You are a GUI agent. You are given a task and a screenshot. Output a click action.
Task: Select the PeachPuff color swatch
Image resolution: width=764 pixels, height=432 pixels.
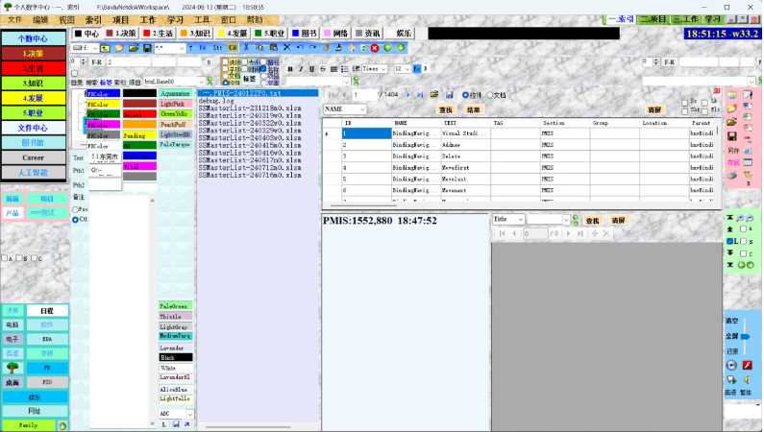[x=176, y=124]
